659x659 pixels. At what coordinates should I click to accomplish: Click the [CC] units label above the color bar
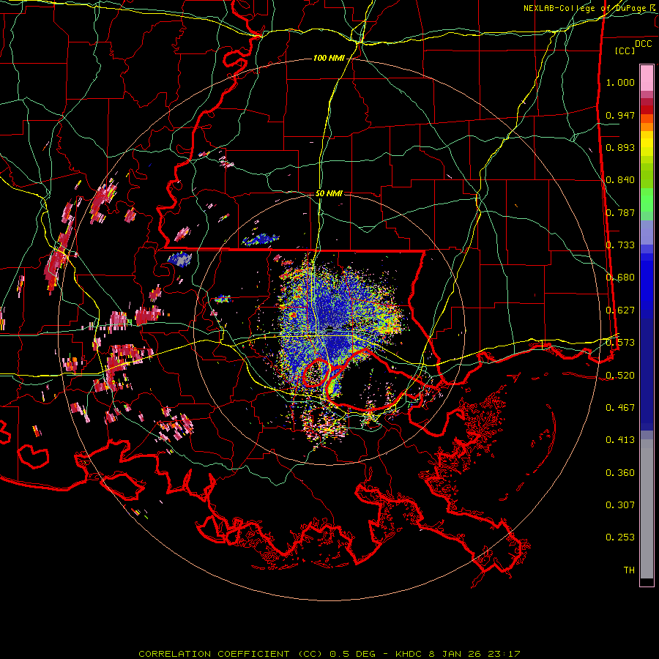(x=625, y=51)
